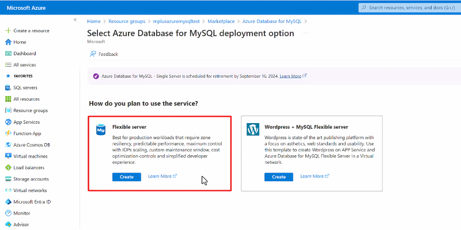Open the Virtual machines monitor icon
The image size is (461, 230).
tap(8, 156)
